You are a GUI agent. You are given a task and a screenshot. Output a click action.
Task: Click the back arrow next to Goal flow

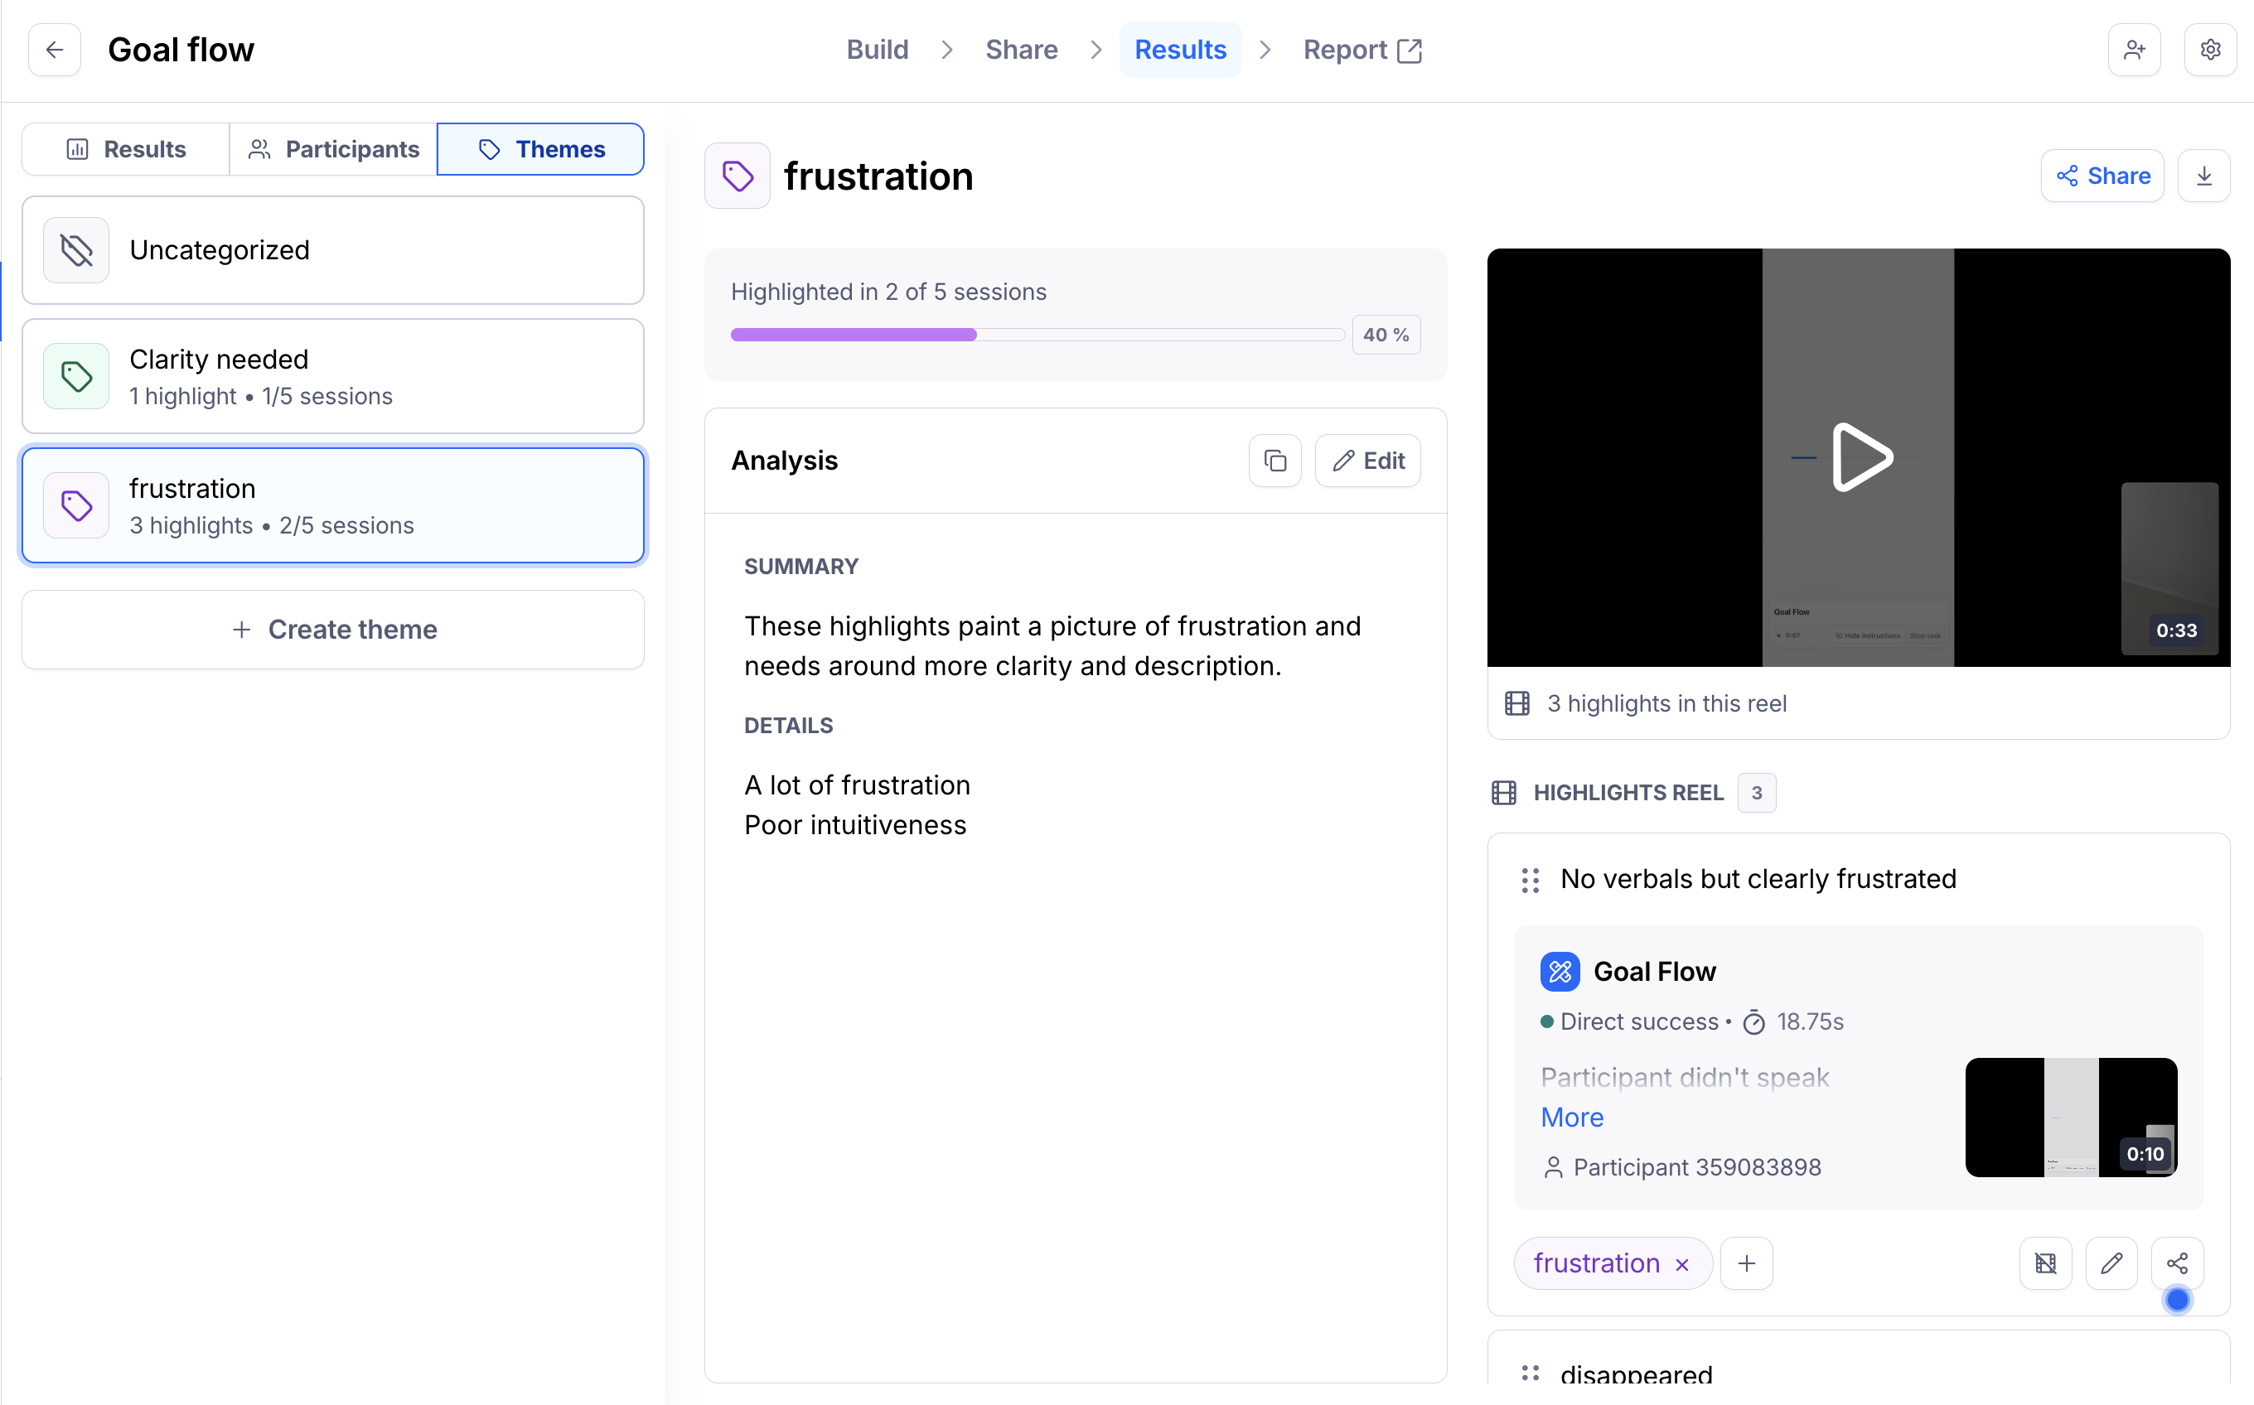point(55,51)
